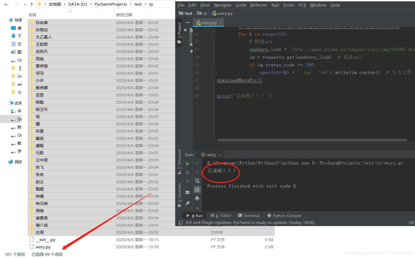Image resolution: width=415 pixels, height=258 pixels.
Task: Collapse lower expanded Project tree node
Action: pyautogui.click(x=191, y=51)
